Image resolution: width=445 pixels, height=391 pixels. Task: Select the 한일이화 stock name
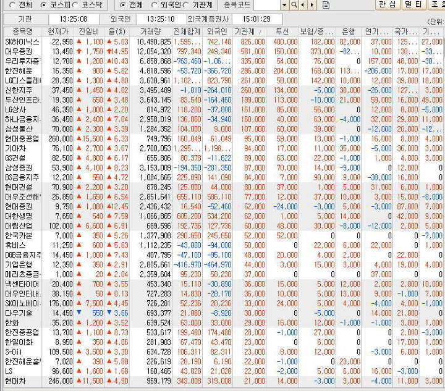19,342
